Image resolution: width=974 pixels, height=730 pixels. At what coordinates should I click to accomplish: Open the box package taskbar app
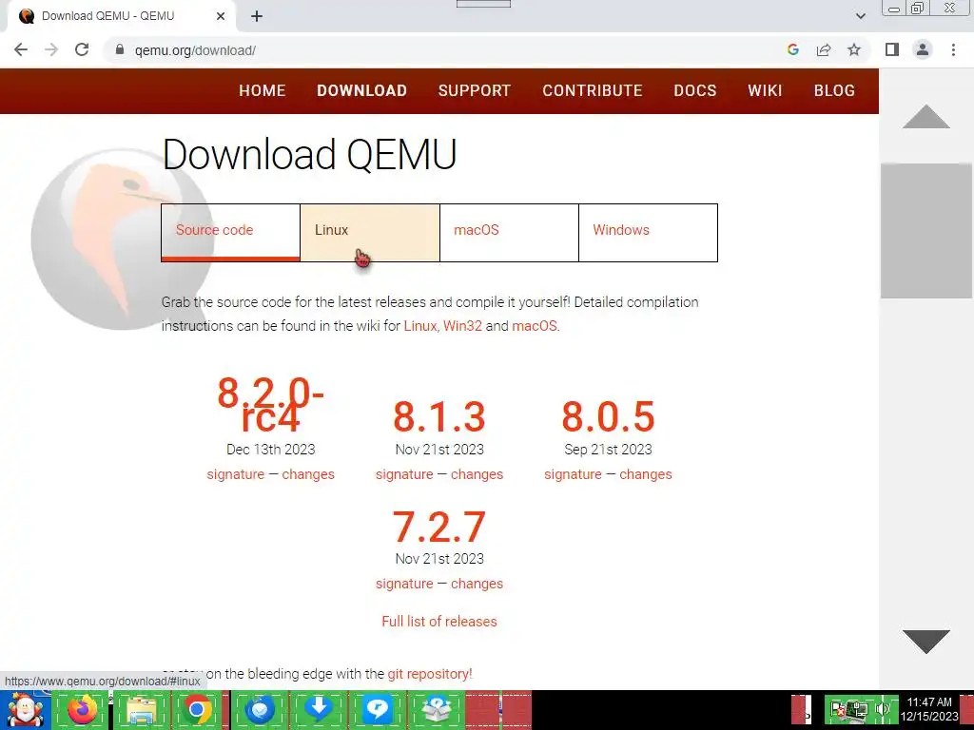point(436,710)
